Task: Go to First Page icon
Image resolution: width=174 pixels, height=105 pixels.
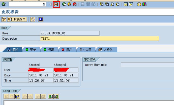Action: [x=101, y=4]
